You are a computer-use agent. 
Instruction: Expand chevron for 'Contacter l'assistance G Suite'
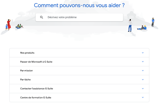143,88
